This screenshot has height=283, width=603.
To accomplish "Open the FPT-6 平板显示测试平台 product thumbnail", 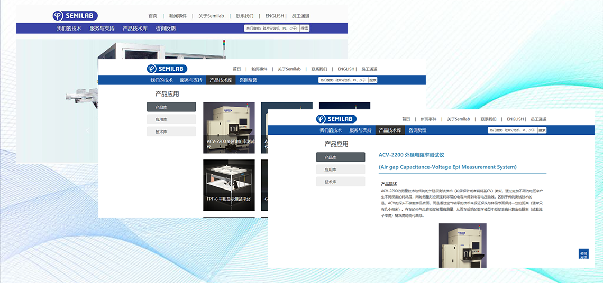I will (229, 185).
